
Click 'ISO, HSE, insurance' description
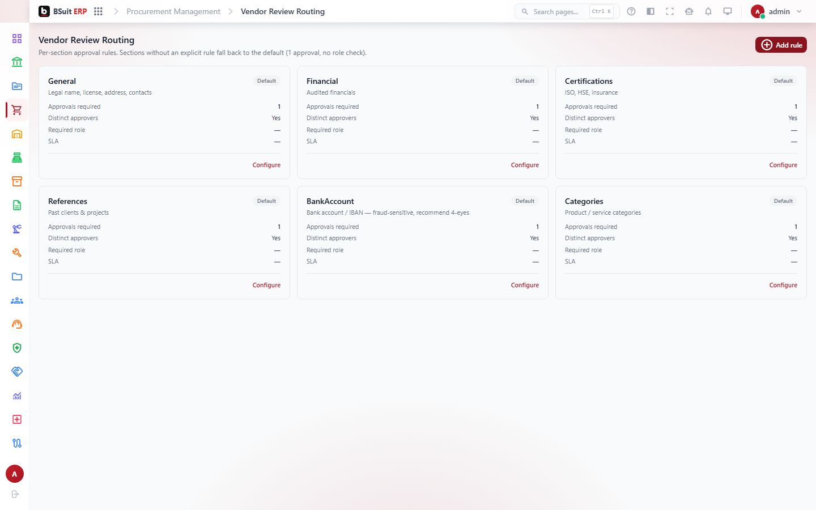[x=591, y=92]
